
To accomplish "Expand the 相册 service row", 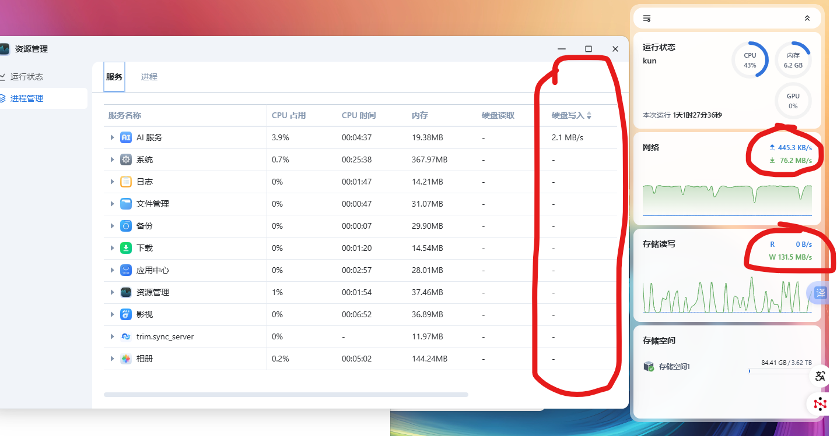I will pos(112,359).
